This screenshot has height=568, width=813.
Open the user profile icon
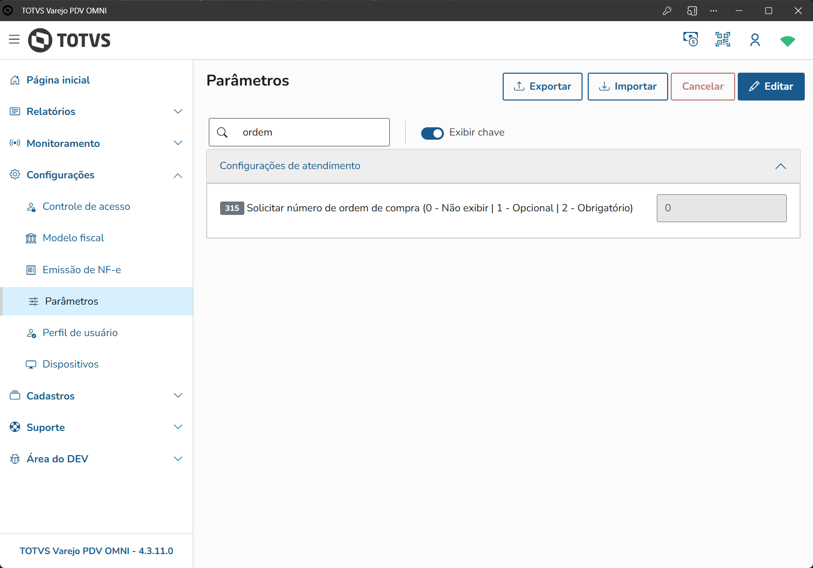755,40
